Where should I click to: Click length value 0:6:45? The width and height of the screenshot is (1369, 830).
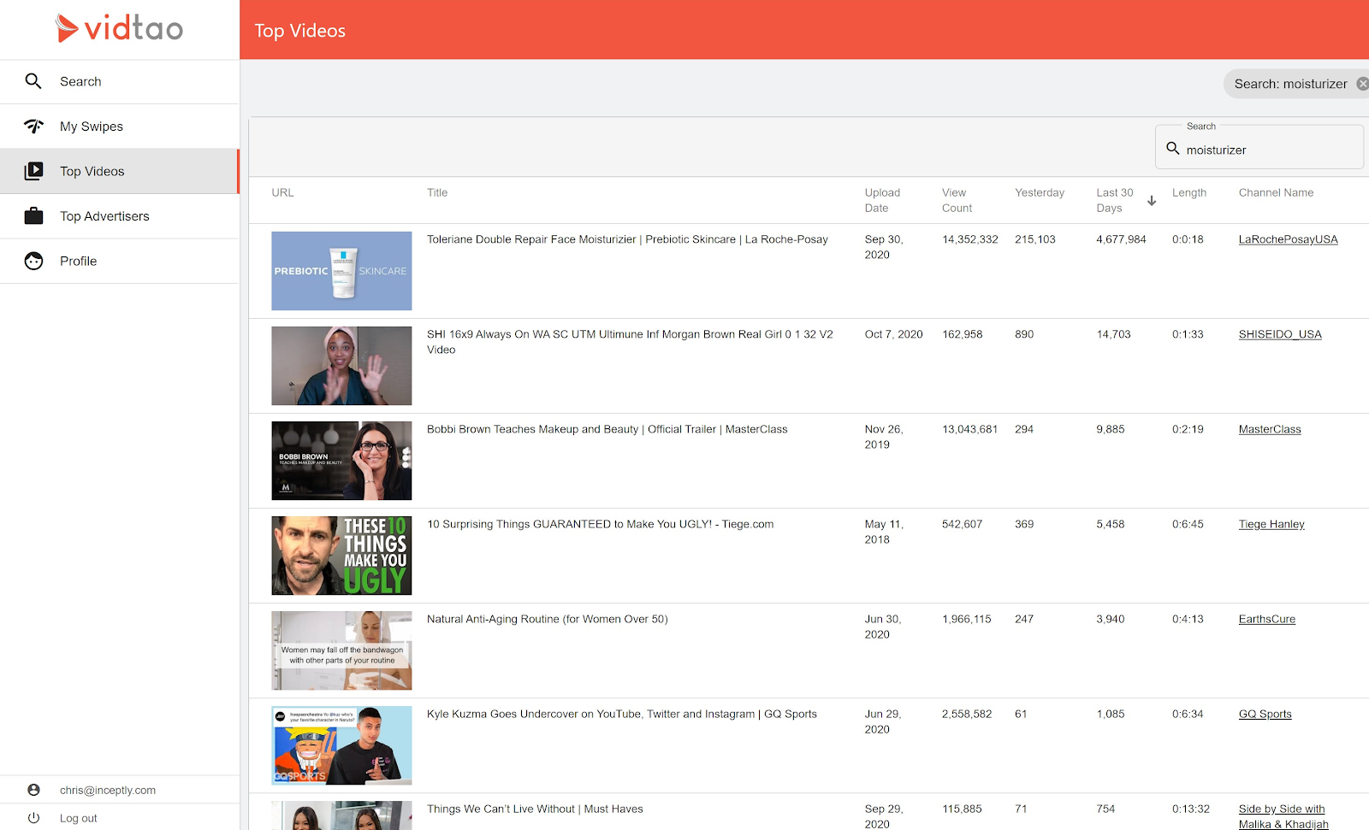[1188, 524]
